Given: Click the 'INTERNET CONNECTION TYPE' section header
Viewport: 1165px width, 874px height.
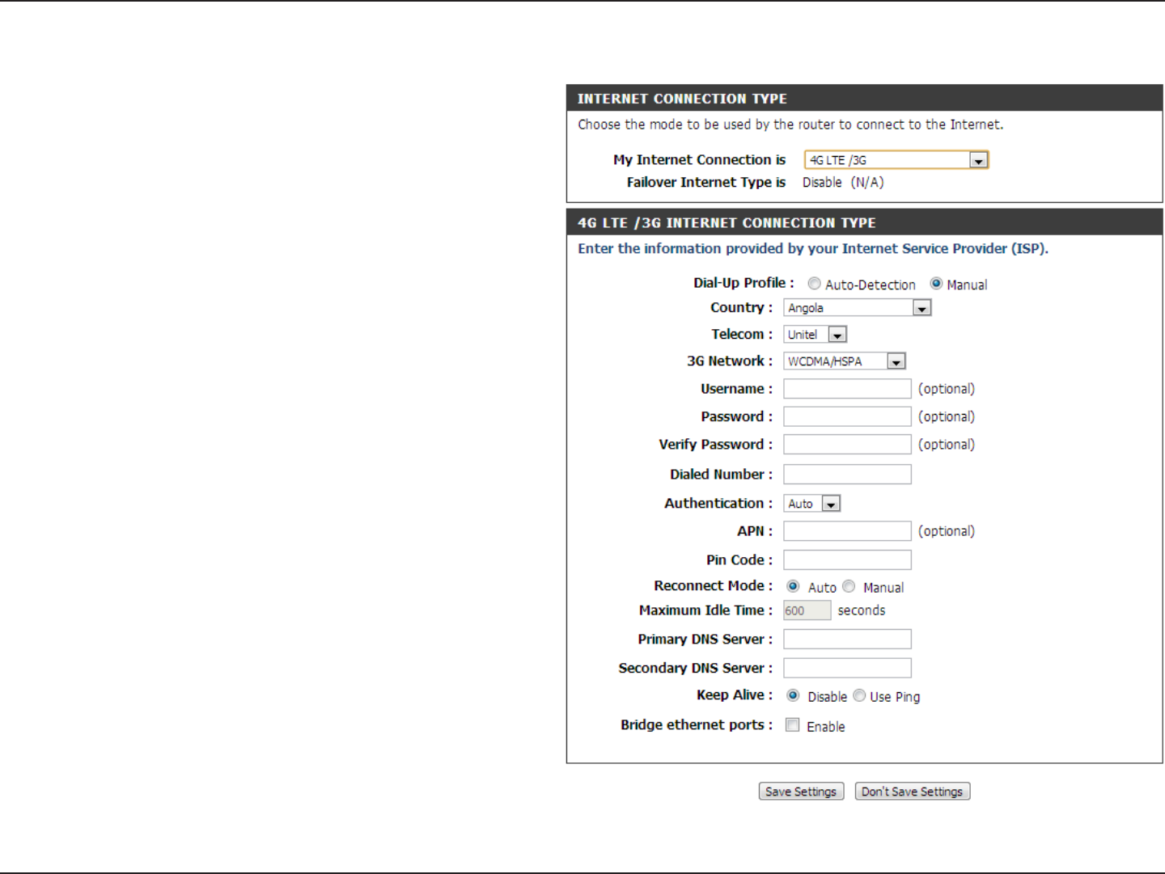Looking at the screenshot, I should point(682,99).
